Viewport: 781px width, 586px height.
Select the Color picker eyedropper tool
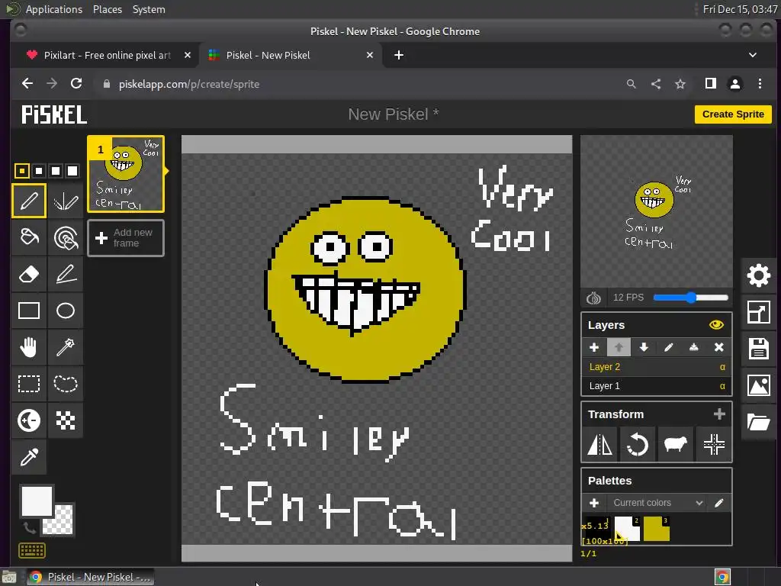pyautogui.click(x=29, y=457)
